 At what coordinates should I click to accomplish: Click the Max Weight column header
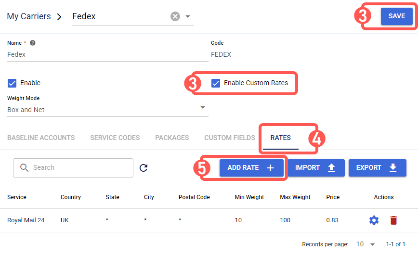tap(295, 197)
